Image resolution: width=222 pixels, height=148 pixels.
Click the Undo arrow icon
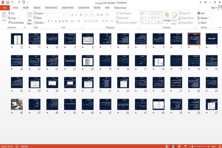coord(13,3)
